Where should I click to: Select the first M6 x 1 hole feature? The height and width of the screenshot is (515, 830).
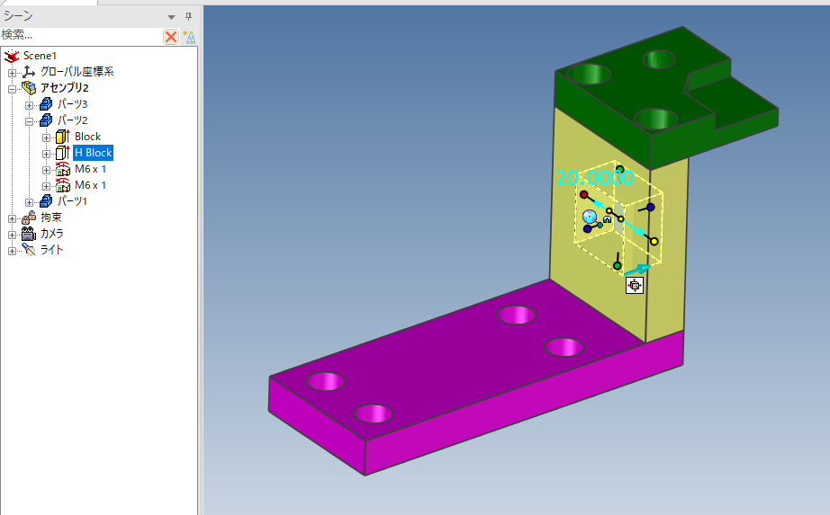(x=90, y=169)
